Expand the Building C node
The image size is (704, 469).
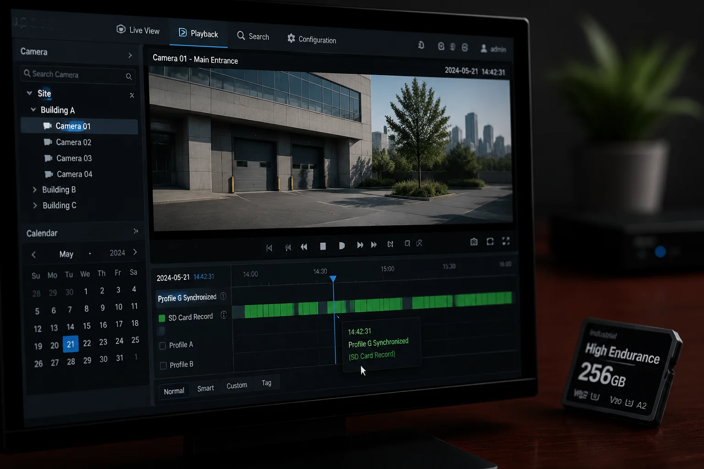35,206
